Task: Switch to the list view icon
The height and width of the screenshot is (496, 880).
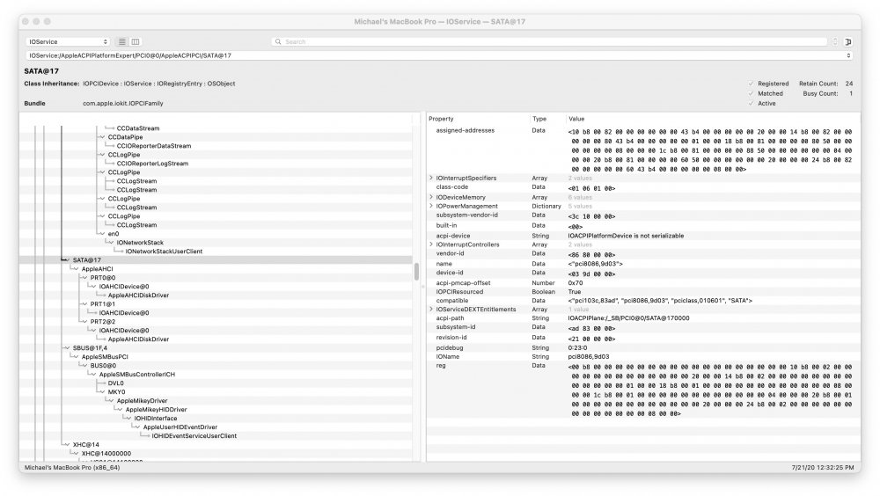Action: pos(121,41)
